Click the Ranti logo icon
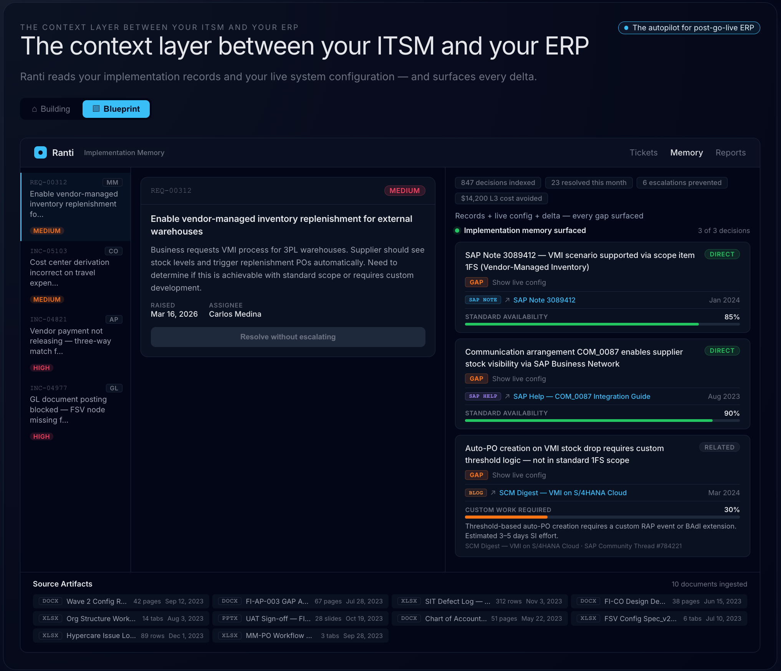 click(40, 152)
